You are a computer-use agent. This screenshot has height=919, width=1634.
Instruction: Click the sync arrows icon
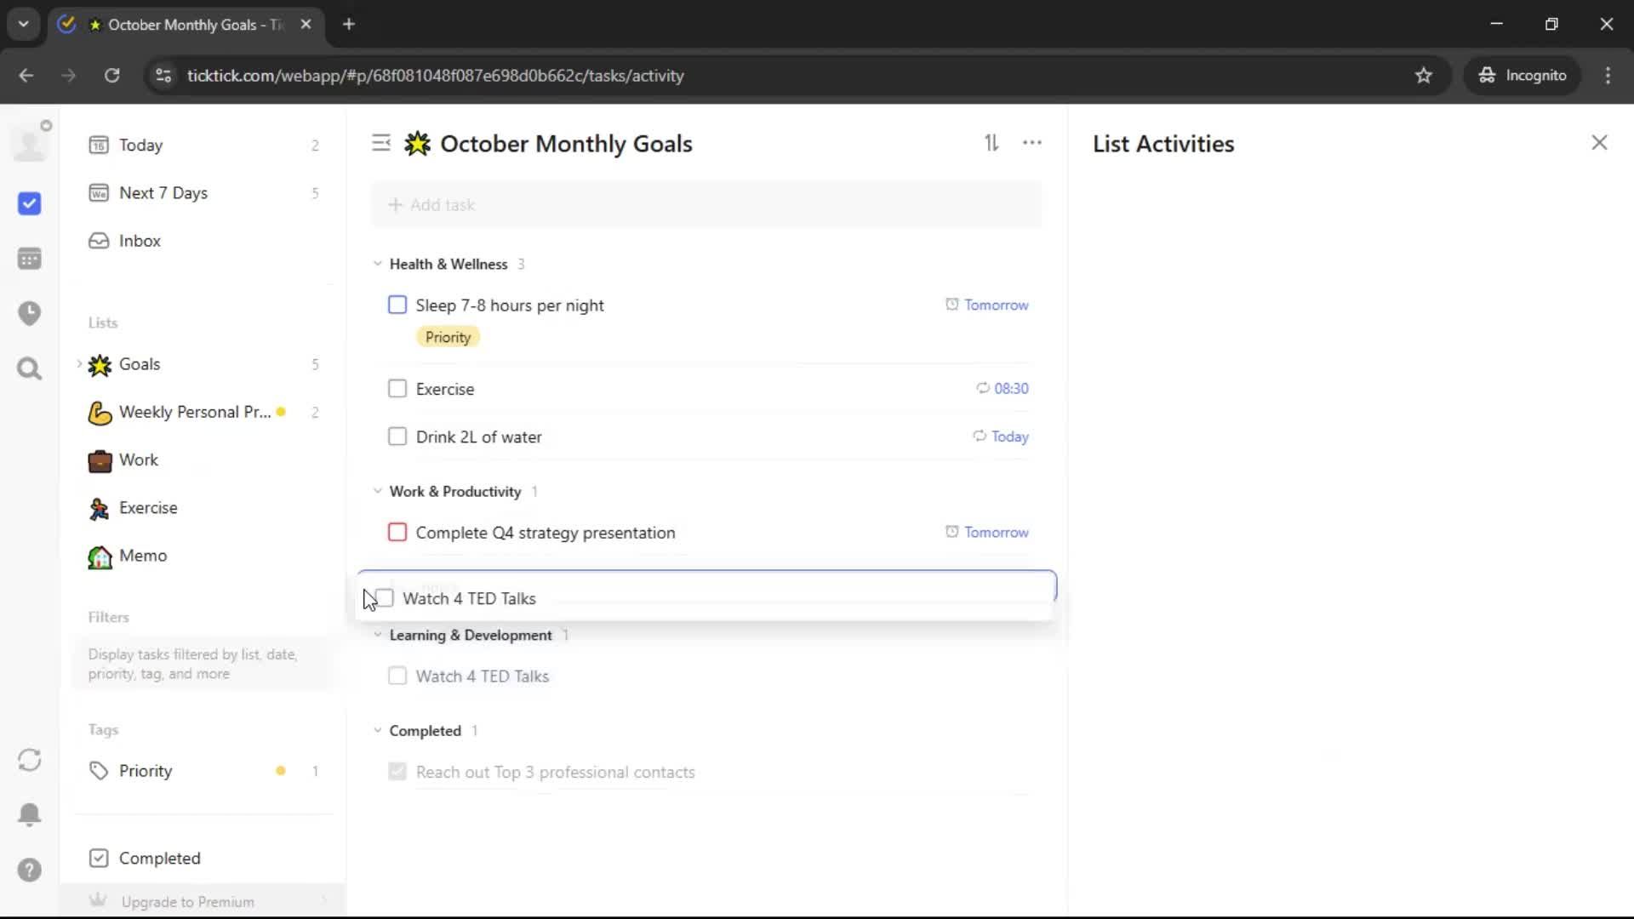[29, 760]
